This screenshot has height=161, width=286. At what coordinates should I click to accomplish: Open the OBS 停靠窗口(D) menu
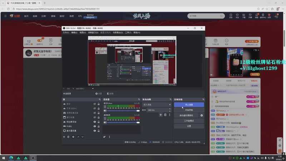(x=93, y=33)
